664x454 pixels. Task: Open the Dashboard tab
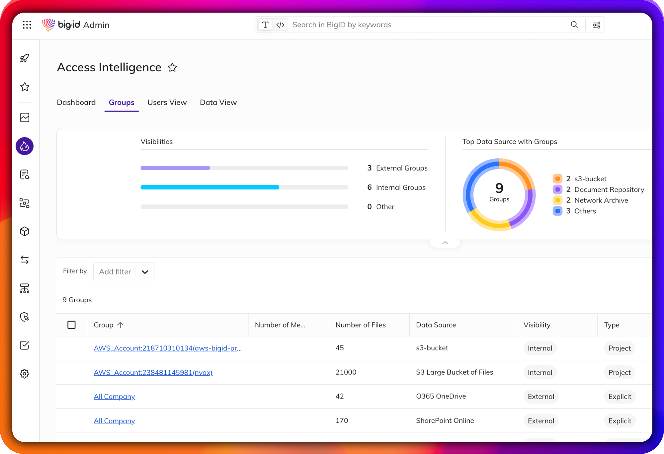tap(76, 102)
